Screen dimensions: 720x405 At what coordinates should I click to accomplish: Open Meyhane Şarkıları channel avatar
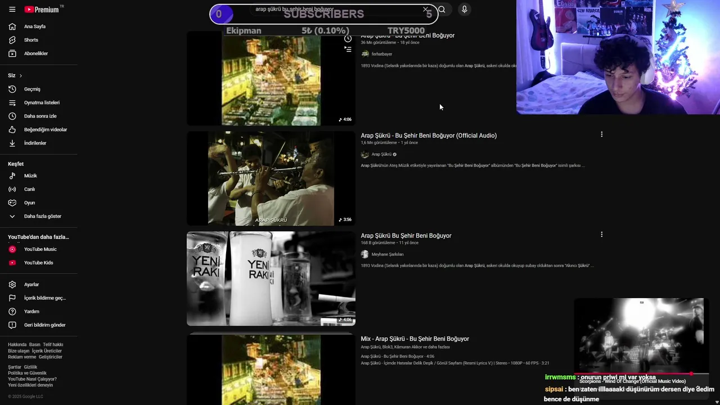pos(364,254)
